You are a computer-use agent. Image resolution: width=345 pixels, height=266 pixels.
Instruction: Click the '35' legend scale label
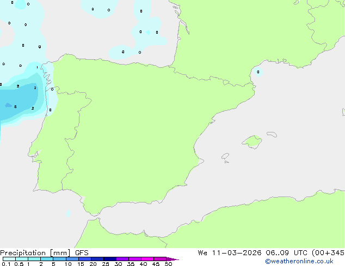(131, 264)
